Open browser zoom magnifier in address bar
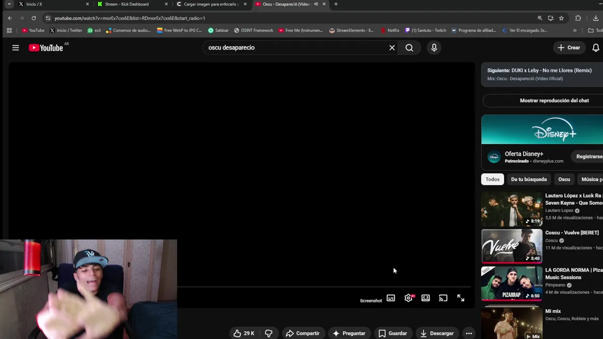 coord(540,18)
